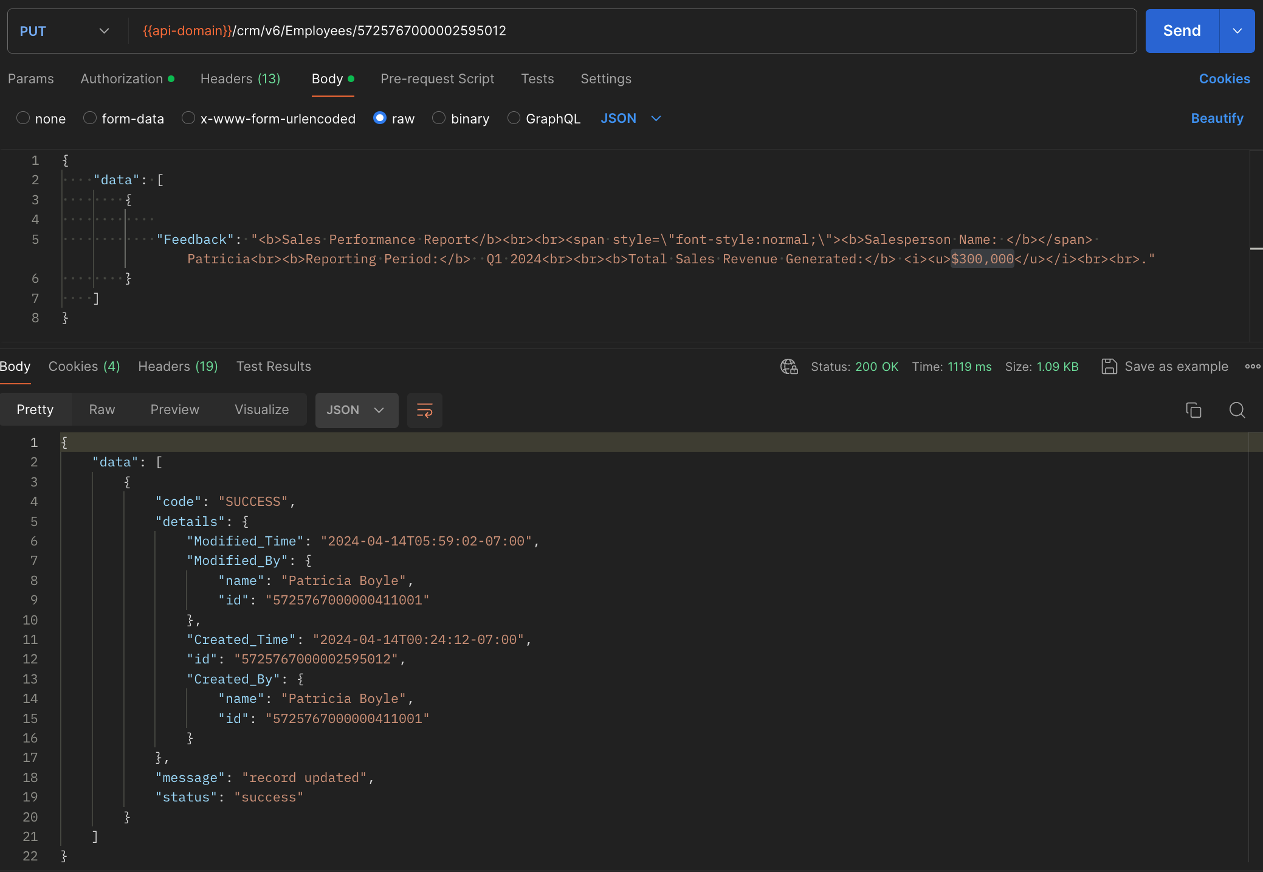Click the Cookies link on the right
This screenshot has width=1263, height=872.
(x=1224, y=79)
